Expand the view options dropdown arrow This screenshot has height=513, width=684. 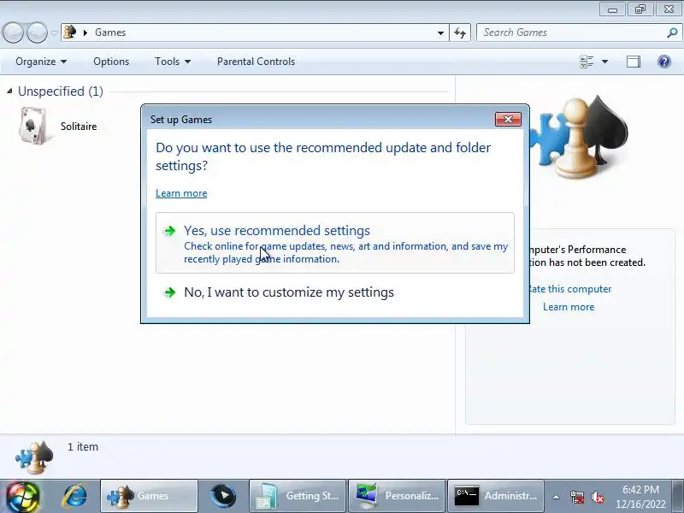tap(604, 62)
